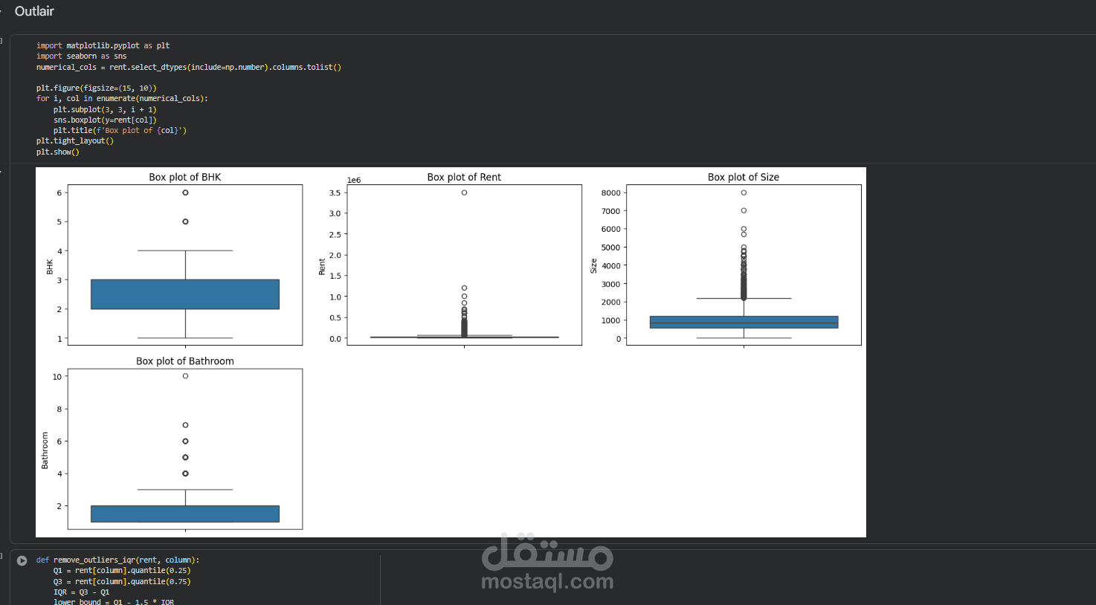The width and height of the screenshot is (1096, 605).
Task: Place cursor in the numerical_cols assignment line
Action: click(189, 67)
